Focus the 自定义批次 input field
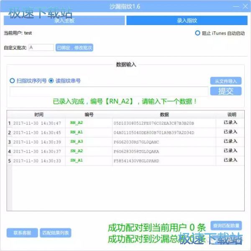Image resolution: width=251 pixels, height=251 pixels. tap(41, 48)
